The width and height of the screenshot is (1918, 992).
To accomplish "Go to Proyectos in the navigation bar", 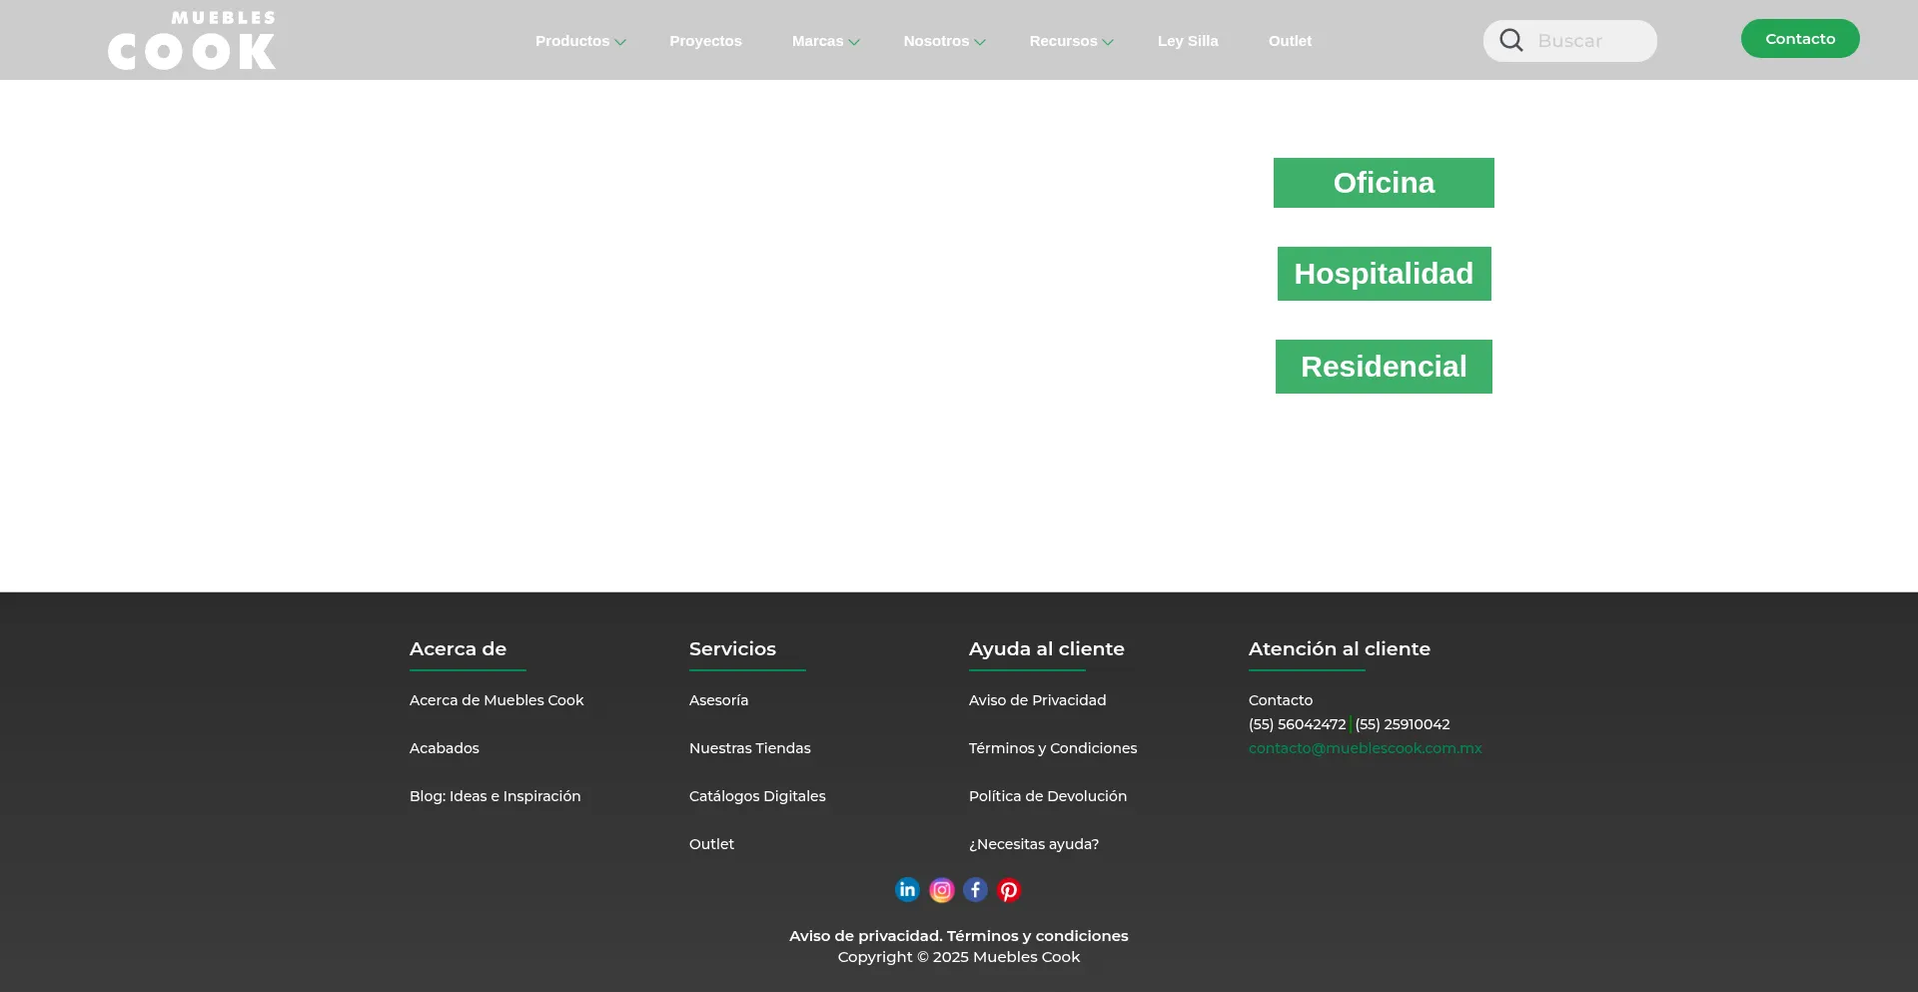I will point(705,41).
